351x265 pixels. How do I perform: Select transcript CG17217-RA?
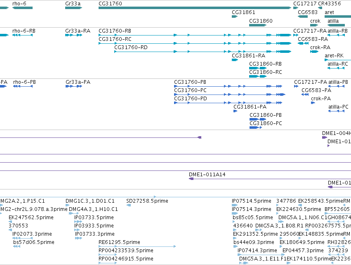(310, 31)
